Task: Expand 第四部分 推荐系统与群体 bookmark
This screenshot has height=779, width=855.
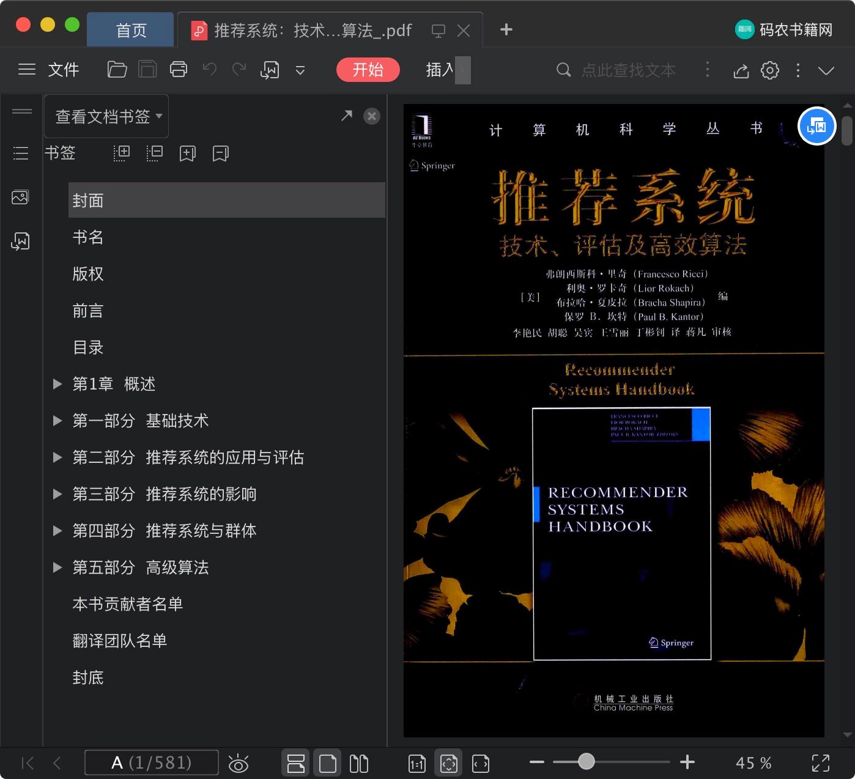Action: pyautogui.click(x=57, y=531)
